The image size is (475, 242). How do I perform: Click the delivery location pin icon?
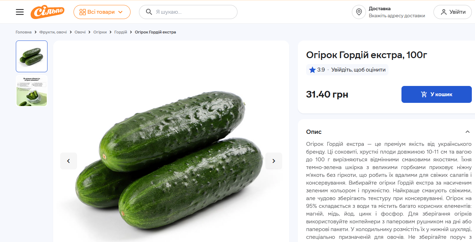pos(359,12)
